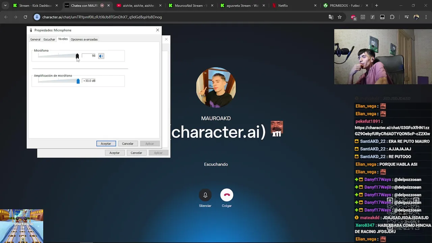
Task: Click Elian_vega PORQUE HABLA ASI message
Action: (x=386, y=164)
